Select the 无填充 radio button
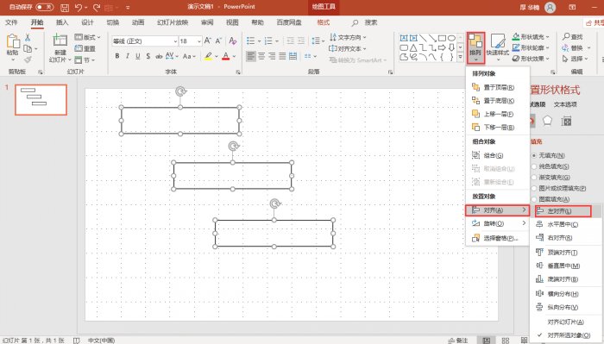604x344 pixels. pos(534,155)
